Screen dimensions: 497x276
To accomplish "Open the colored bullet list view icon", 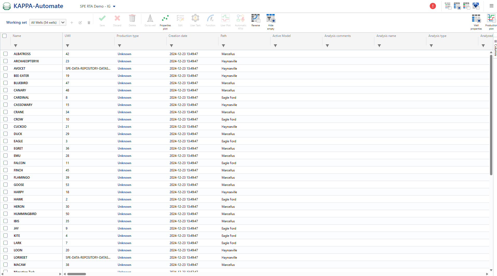I will coord(448,6).
